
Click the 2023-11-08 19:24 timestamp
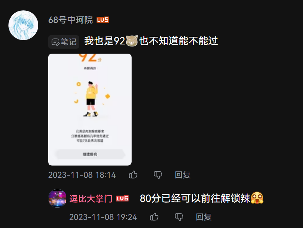point(103,217)
